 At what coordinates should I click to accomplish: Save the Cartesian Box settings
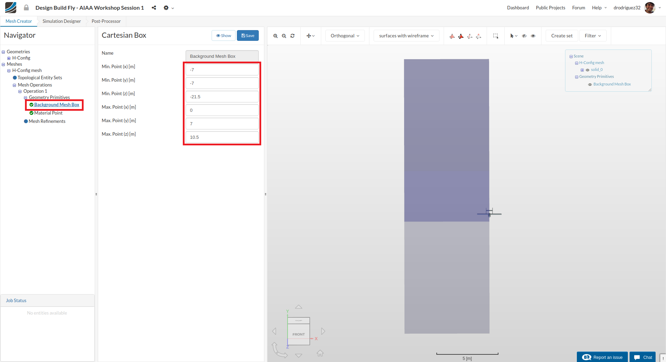(x=248, y=36)
